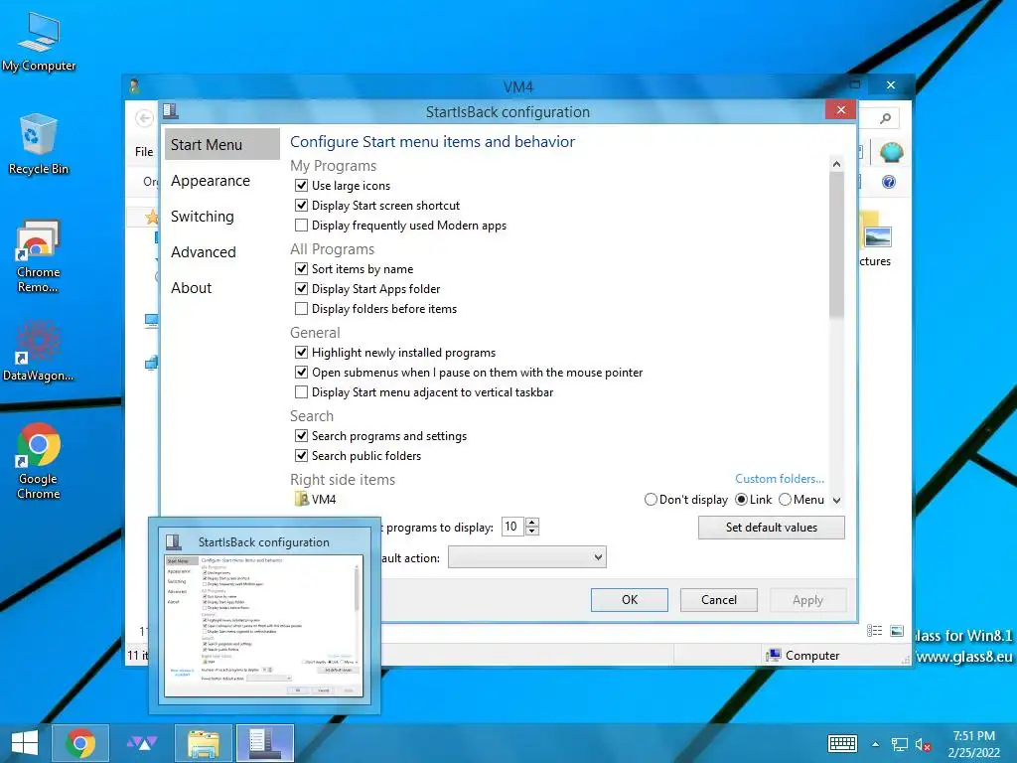1017x763 pixels.
Task: Select Chrome Remote Desktop shortcut icon
Action: click(x=39, y=255)
